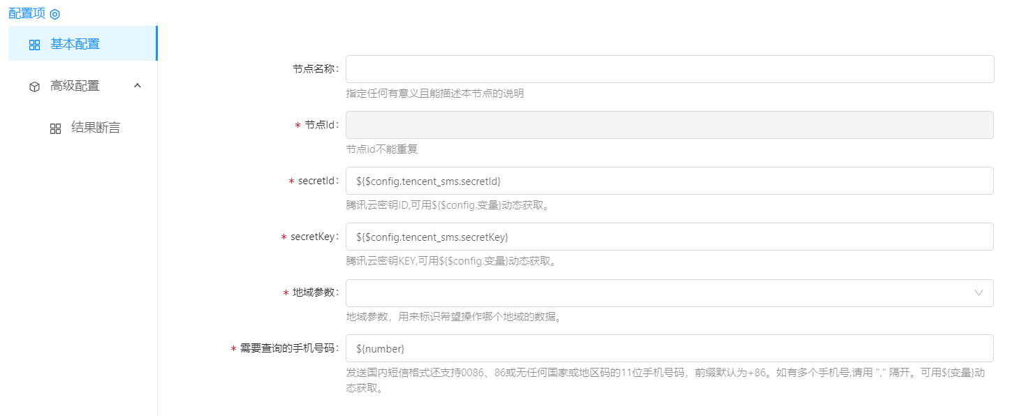Screen dimensions: 1026x416
Task: Click into the secretId input field
Action: click(669, 181)
